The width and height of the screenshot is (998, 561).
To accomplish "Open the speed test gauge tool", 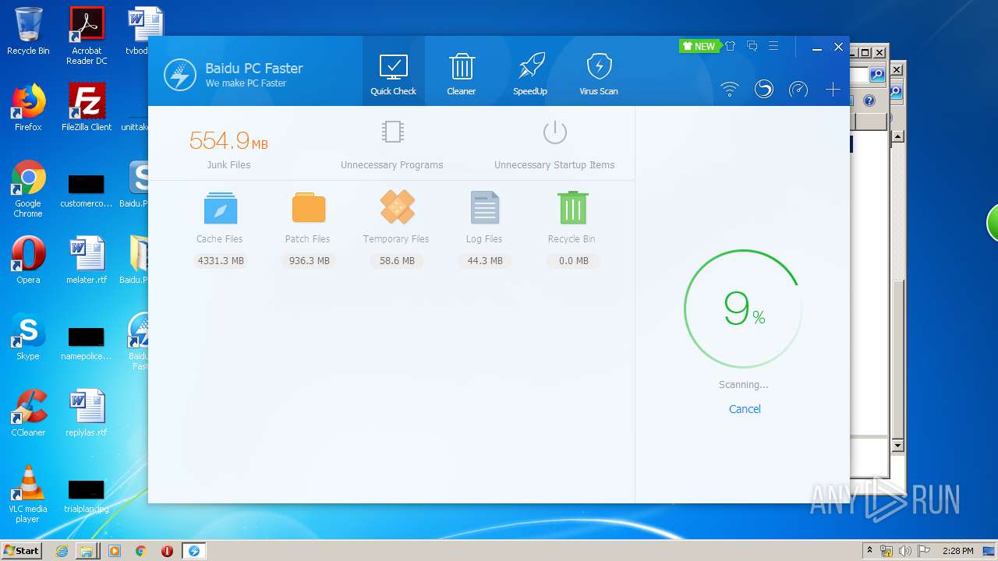I will [798, 90].
